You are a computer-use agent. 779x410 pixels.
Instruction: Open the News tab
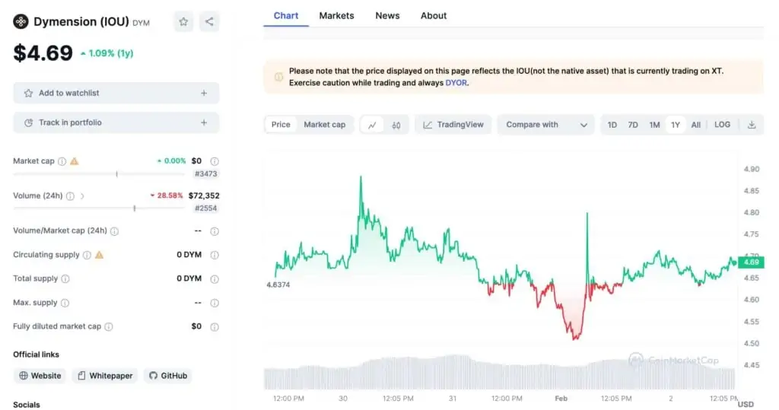tap(387, 15)
